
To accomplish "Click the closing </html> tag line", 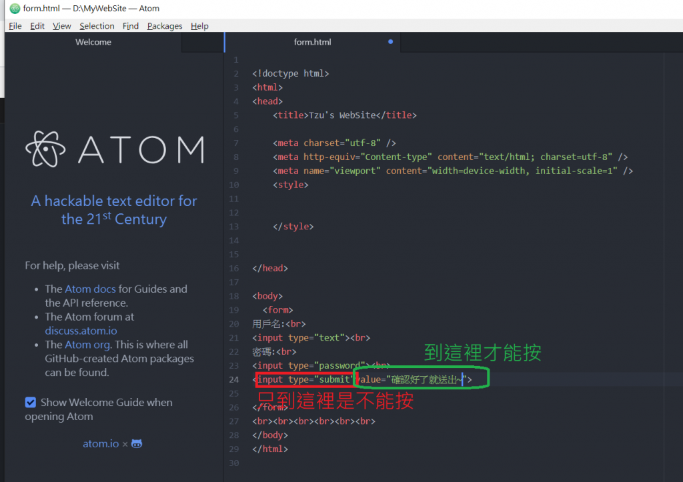I will (270, 449).
